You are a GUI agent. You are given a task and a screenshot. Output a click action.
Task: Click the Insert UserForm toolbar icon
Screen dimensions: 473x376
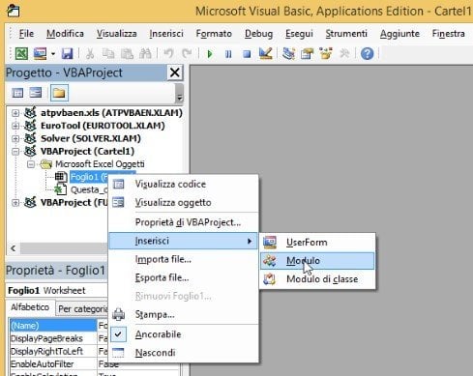click(40, 53)
